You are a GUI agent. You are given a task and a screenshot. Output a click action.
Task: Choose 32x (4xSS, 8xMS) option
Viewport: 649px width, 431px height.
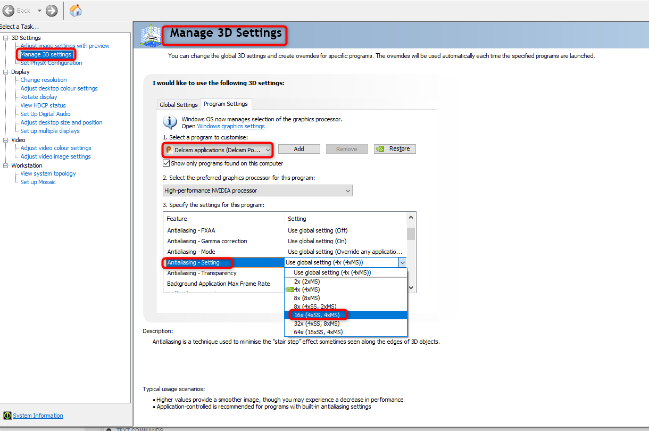(346, 323)
